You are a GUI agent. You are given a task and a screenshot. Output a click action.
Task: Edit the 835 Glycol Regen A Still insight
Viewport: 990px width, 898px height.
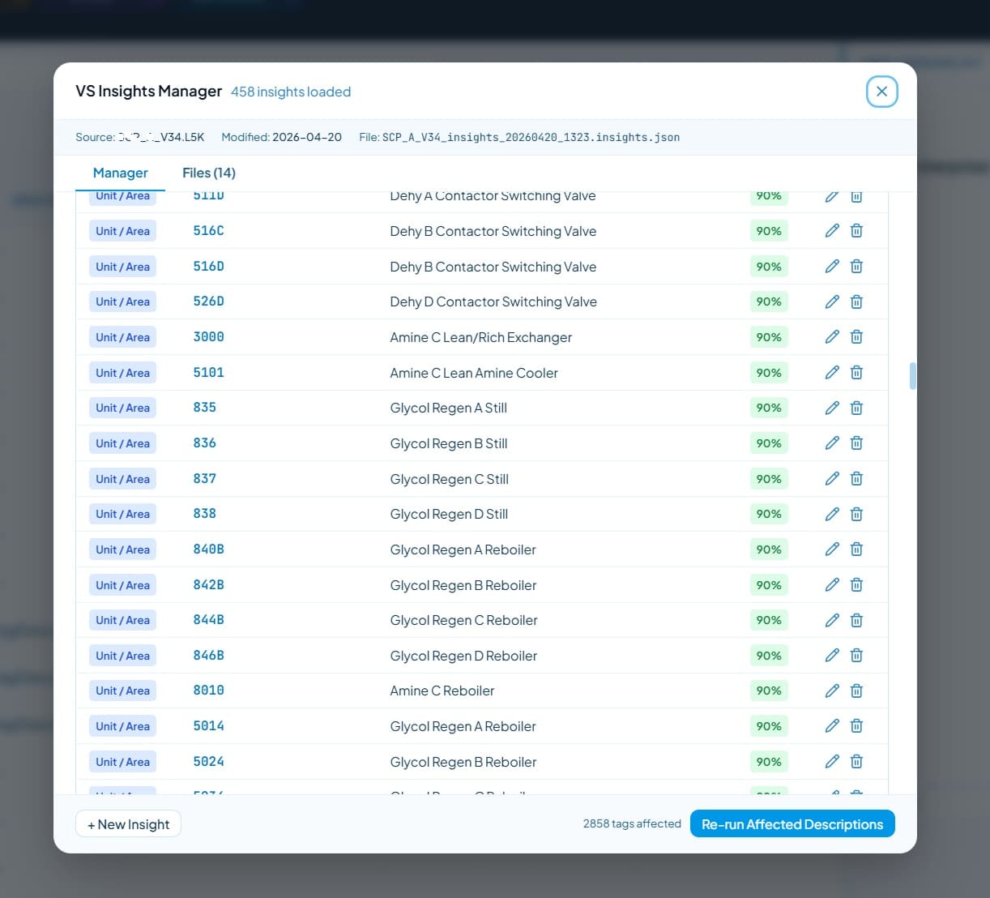coord(832,408)
